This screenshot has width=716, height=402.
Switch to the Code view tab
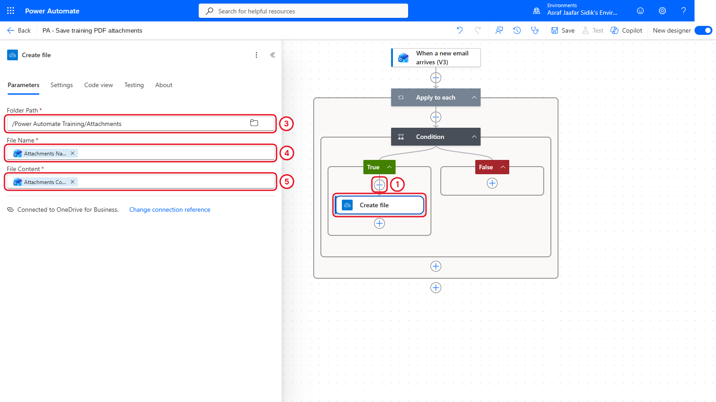tap(98, 85)
